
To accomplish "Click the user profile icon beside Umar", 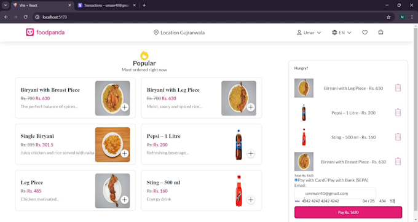I will (x=299, y=33).
